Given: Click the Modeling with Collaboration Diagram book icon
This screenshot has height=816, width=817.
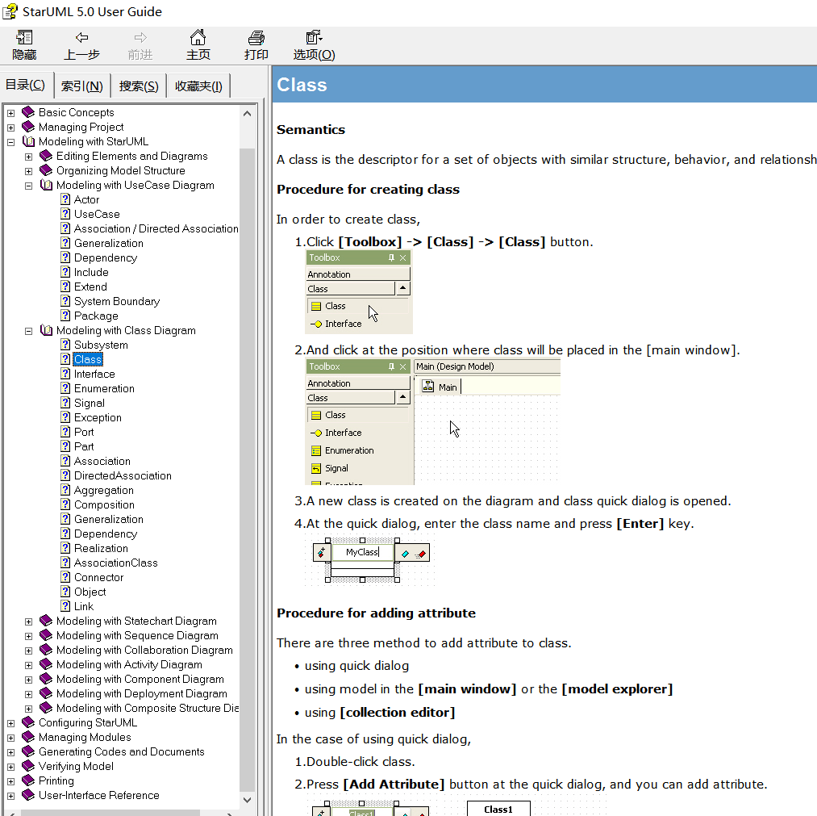Looking at the screenshot, I should tap(46, 650).
